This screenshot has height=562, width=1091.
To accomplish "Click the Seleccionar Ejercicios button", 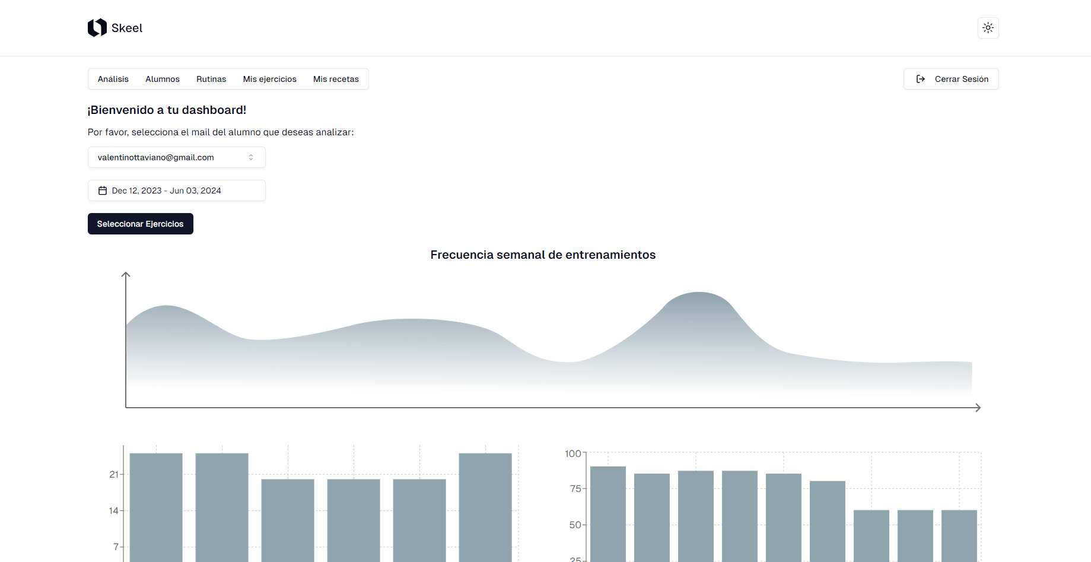I will click(x=141, y=224).
